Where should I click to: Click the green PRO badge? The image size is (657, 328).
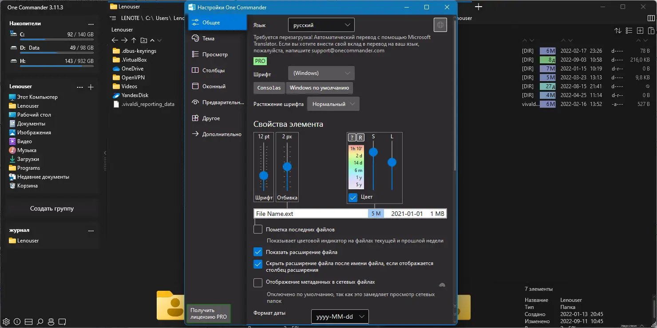click(x=260, y=61)
